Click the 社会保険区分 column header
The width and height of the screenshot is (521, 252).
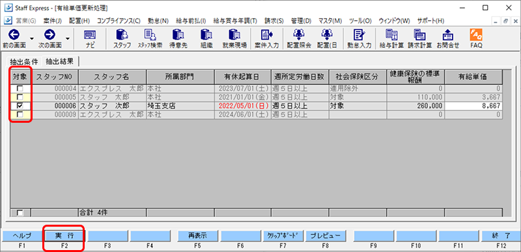[358, 77]
